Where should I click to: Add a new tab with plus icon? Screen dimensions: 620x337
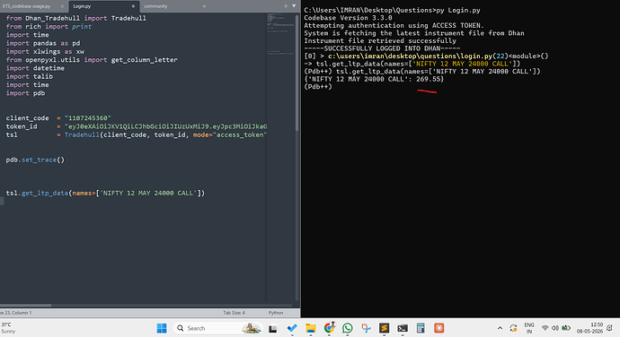[x=286, y=6]
